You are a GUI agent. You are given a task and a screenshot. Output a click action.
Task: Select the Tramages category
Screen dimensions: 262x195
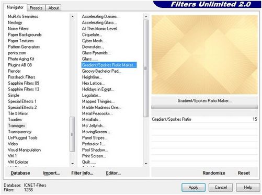click(x=17, y=125)
